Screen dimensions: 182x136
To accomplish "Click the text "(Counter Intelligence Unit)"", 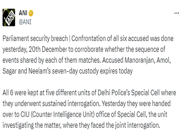I will click(x=63, y=114).
